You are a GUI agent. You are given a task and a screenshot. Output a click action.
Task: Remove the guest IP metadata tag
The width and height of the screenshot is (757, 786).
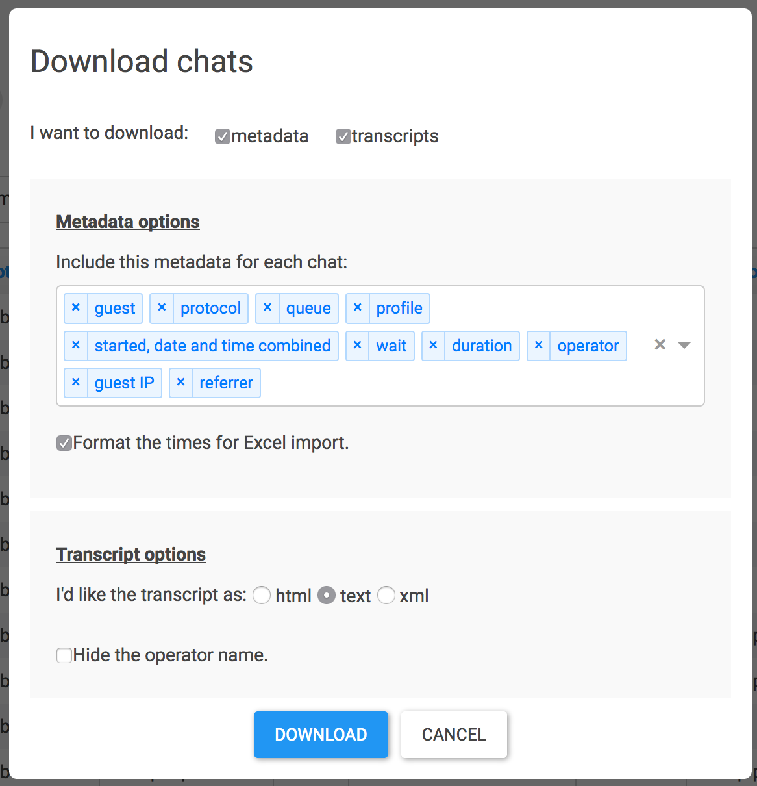pyautogui.click(x=76, y=383)
